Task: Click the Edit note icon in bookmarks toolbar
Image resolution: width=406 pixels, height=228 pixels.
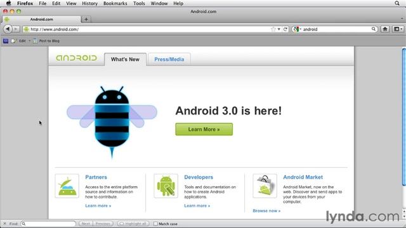Action: pyautogui.click(x=13, y=41)
